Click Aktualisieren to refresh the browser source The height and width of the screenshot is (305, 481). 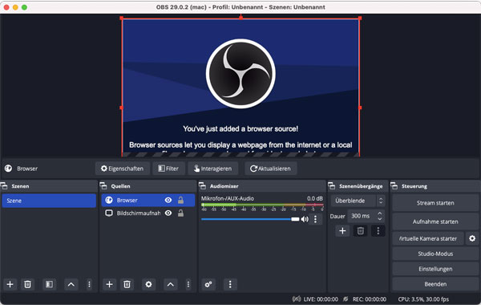point(271,169)
